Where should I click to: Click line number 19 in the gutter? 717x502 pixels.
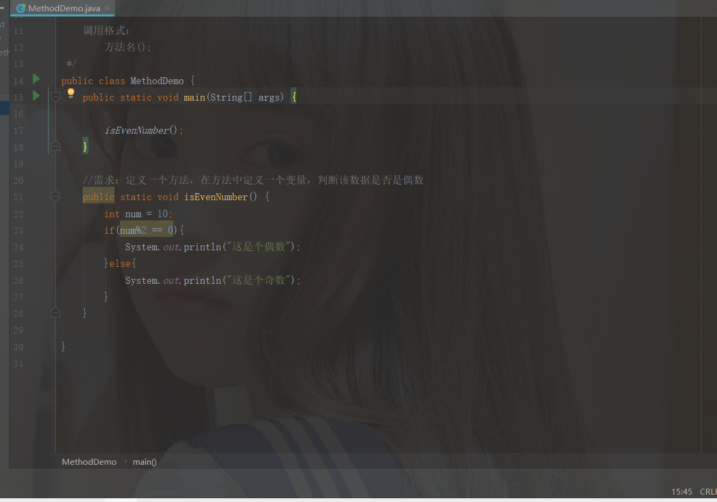[x=18, y=164]
